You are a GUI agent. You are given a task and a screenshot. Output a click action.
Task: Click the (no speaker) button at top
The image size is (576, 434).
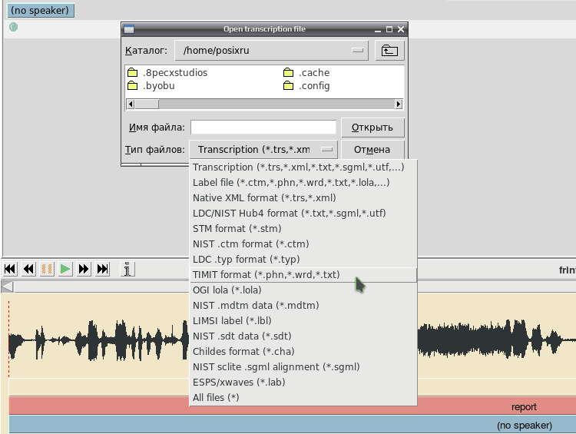click(40, 10)
